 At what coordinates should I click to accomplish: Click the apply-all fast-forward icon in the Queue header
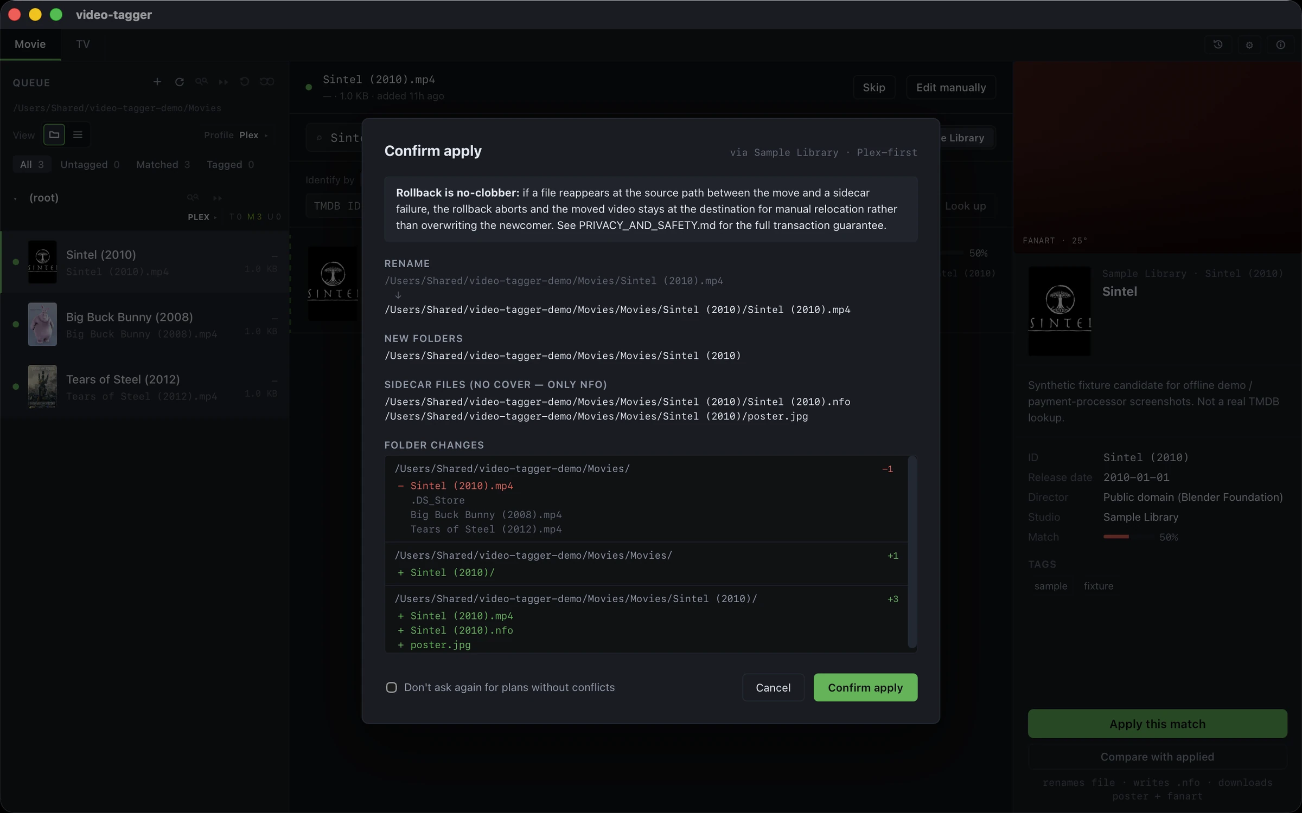pos(223,82)
